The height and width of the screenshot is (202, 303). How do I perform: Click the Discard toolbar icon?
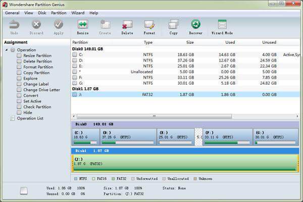[36, 25]
